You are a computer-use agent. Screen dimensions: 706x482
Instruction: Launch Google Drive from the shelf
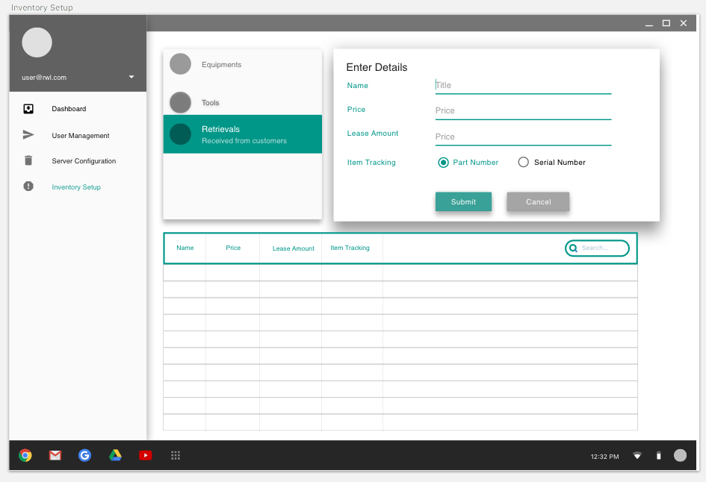click(115, 455)
